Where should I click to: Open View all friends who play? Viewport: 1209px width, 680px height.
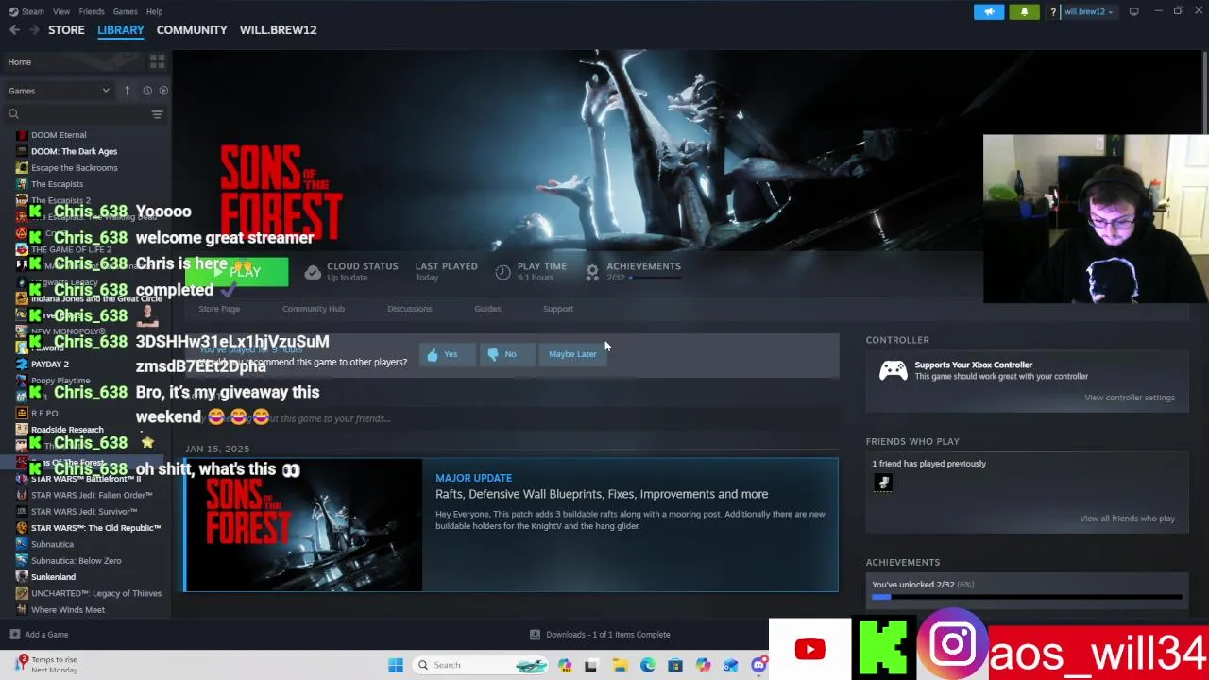coord(1128,518)
